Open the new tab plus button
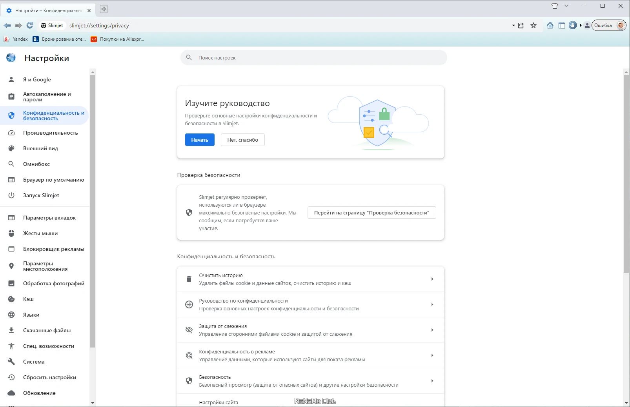The height and width of the screenshot is (407, 630). coord(104,9)
